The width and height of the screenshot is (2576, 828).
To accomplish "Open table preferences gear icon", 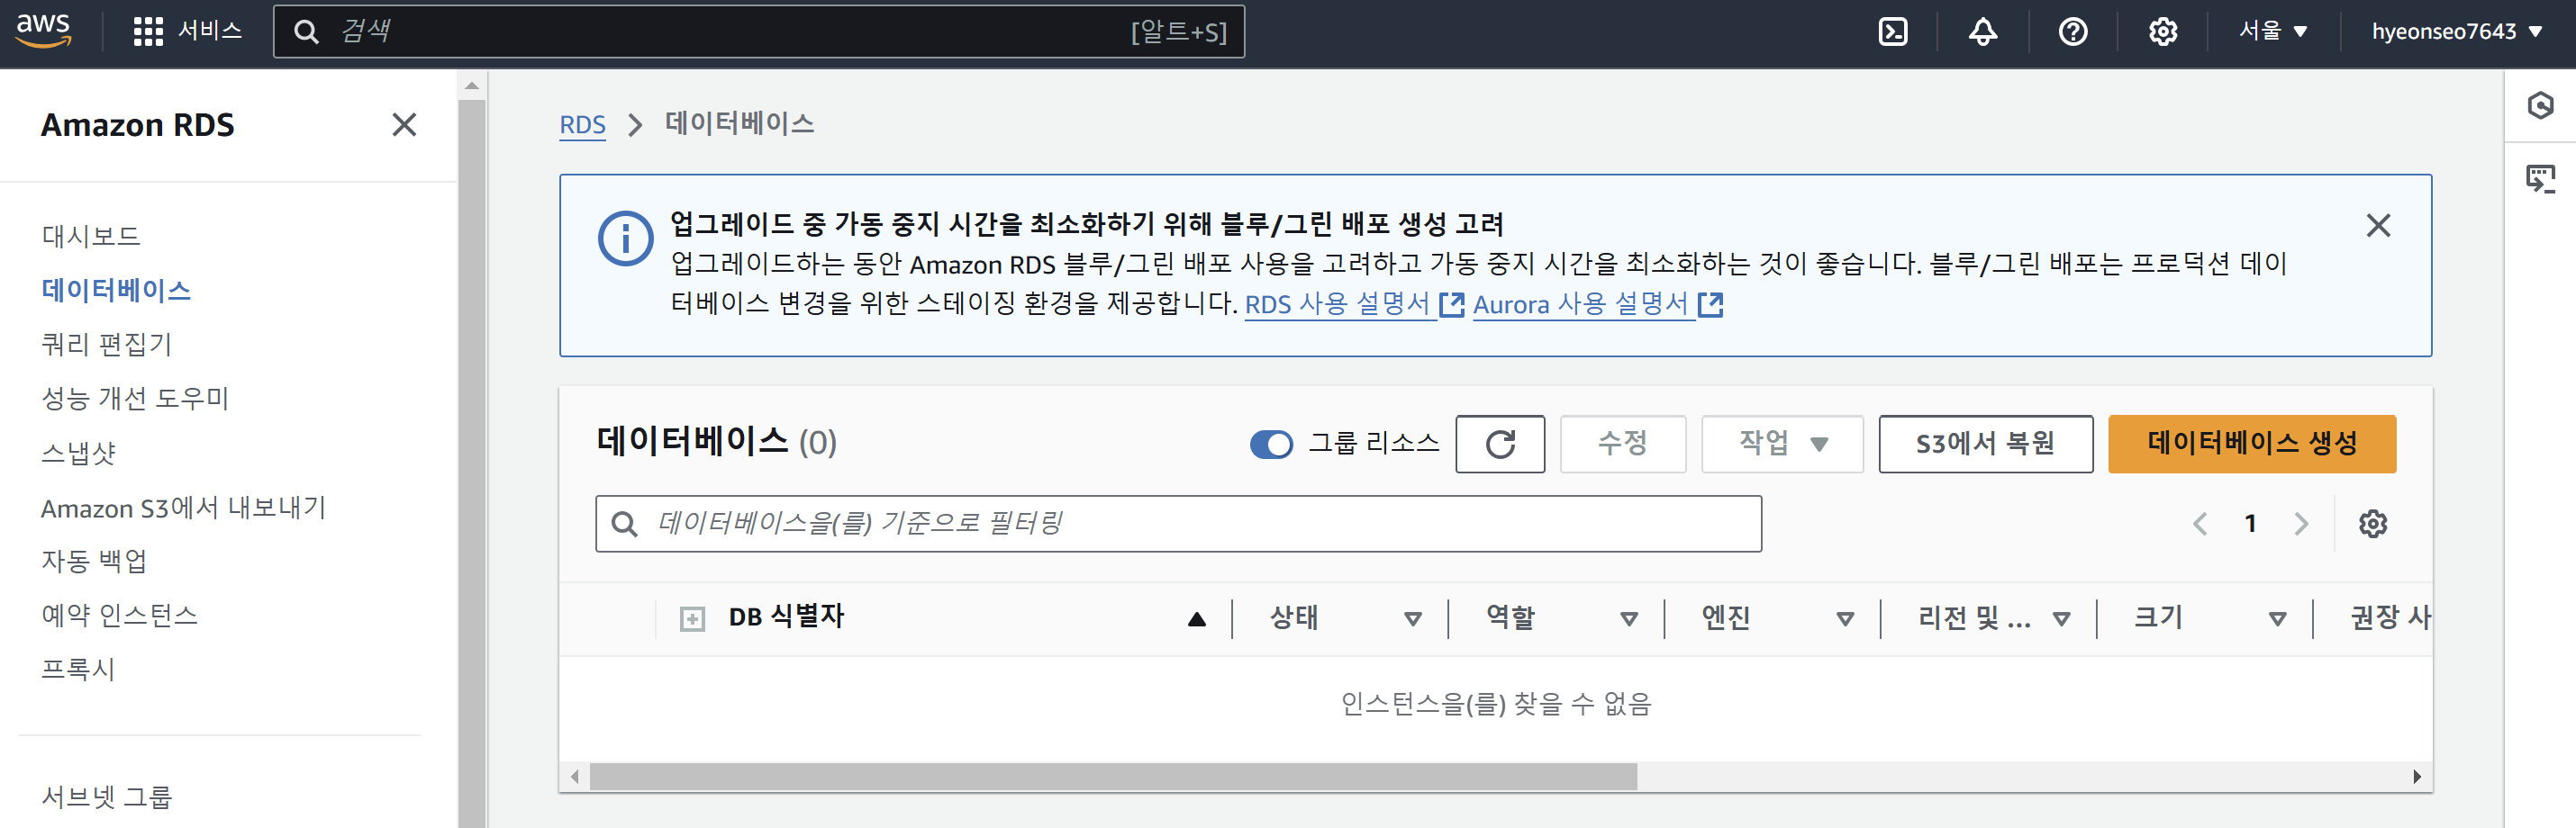I will (x=2373, y=525).
